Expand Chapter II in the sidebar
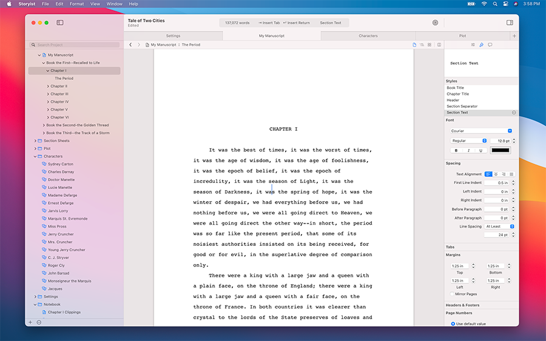Screen dimensions: 546x341 point(48,86)
